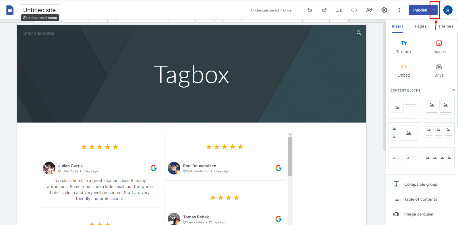This screenshot has height=225, width=458.
Task: Click the Publish button
Action: pos(420,10)
